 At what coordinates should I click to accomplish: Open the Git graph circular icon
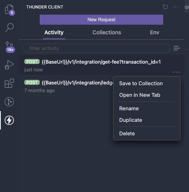click(9, 102)
